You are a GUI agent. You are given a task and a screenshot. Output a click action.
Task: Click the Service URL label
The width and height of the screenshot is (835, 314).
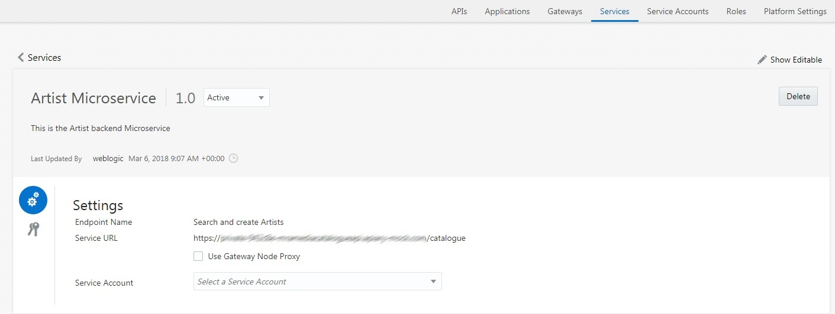click(96, 238)
